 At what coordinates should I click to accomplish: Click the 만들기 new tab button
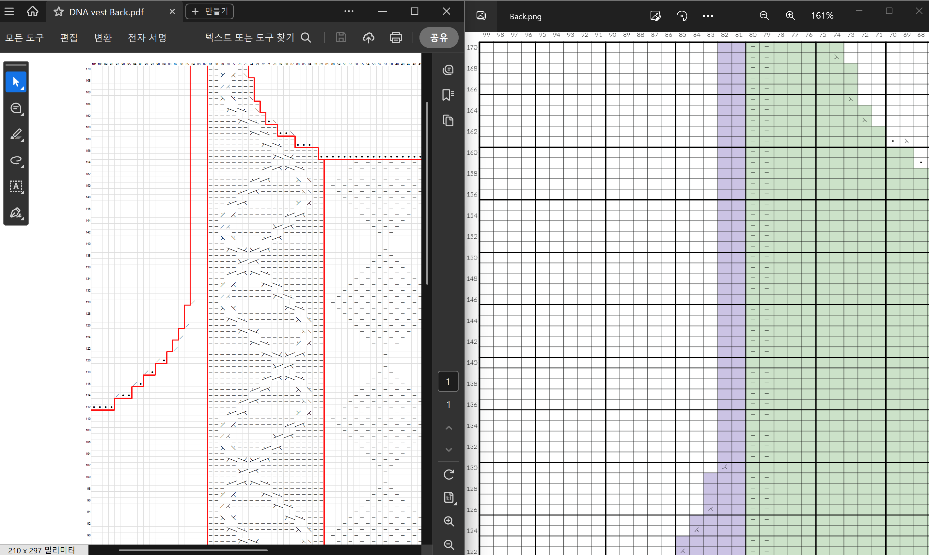coord(209,12)
